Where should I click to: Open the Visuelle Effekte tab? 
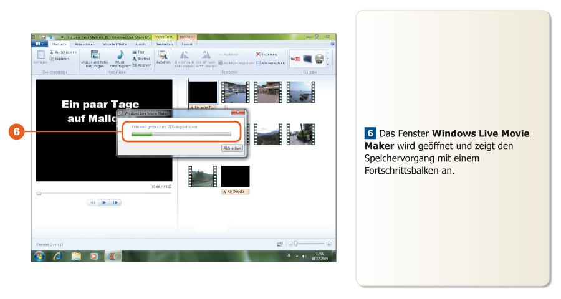coord(115,44)
